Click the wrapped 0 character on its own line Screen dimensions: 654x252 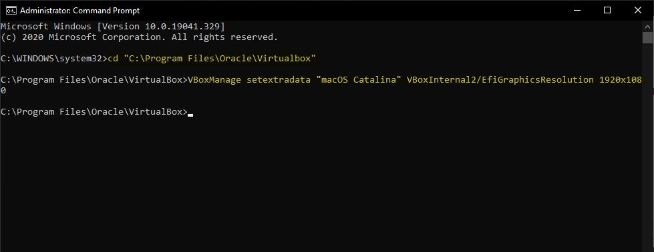tap(3, 91)
